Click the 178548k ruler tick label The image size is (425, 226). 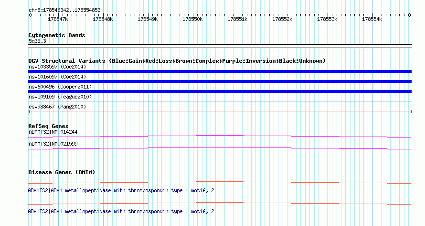[103, 20]
